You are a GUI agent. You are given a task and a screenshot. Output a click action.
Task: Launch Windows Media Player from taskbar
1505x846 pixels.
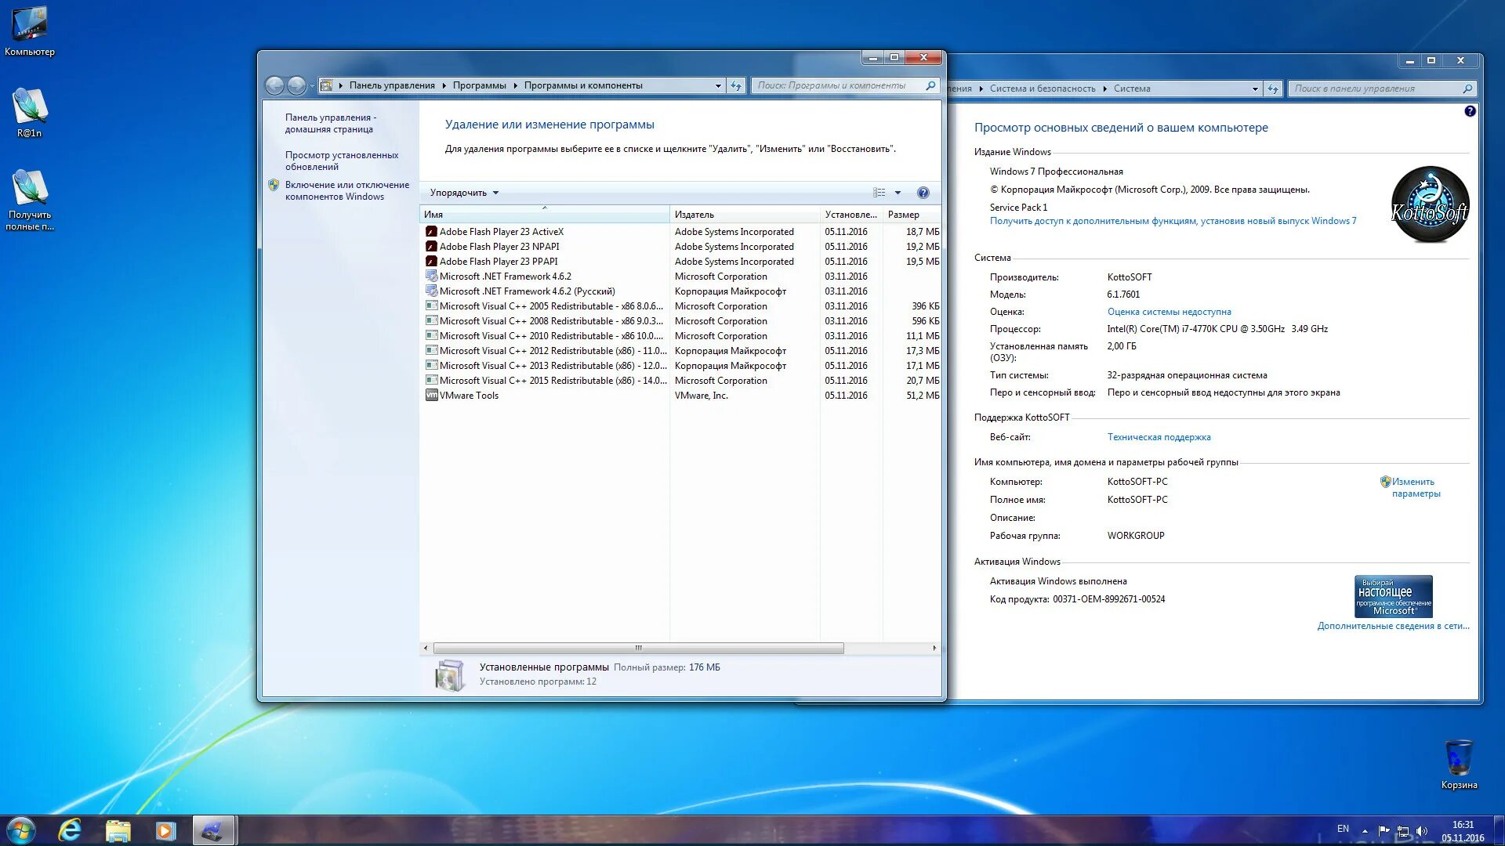point(165,830)
